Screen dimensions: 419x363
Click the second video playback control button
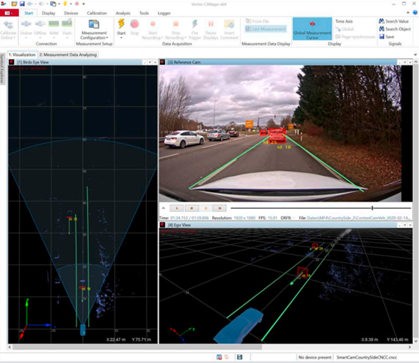[191, 208]
